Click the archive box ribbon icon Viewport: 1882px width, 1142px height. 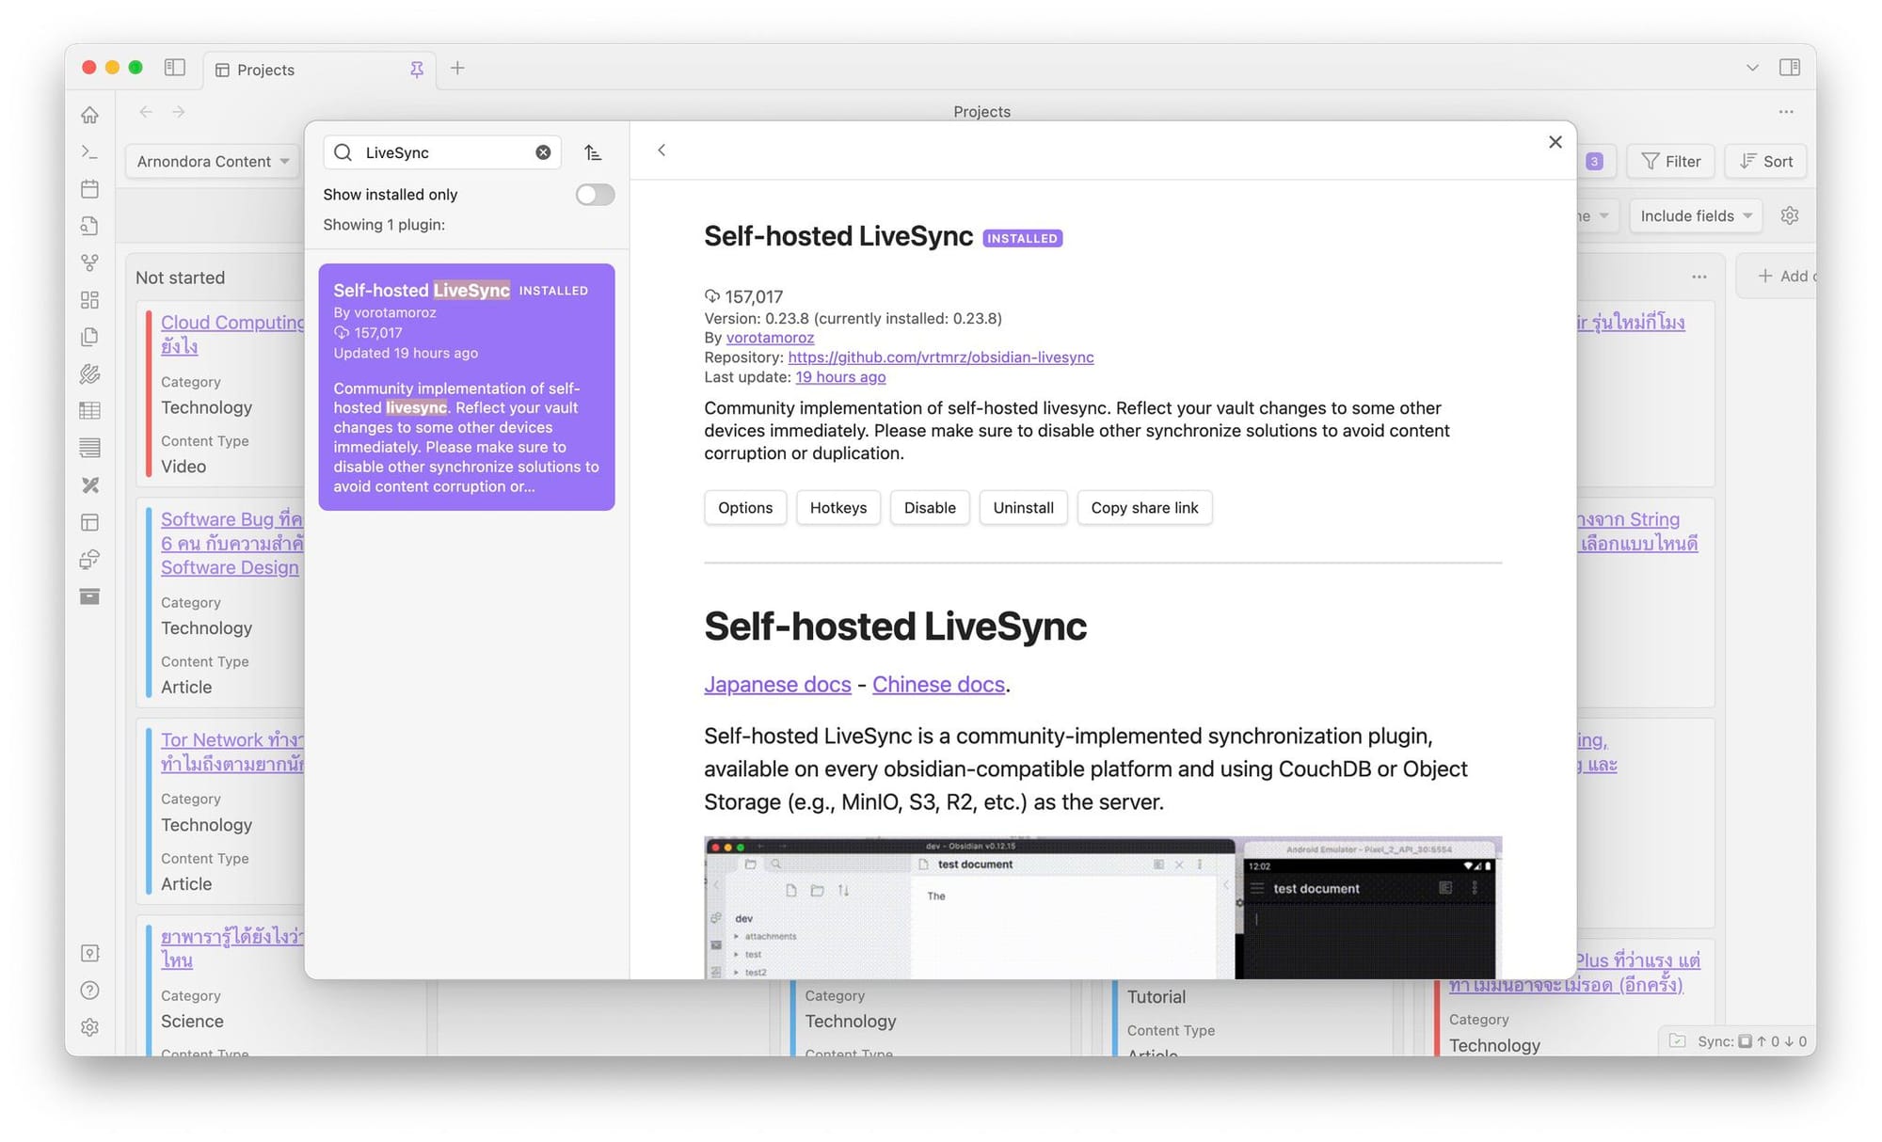pos(89,596)
